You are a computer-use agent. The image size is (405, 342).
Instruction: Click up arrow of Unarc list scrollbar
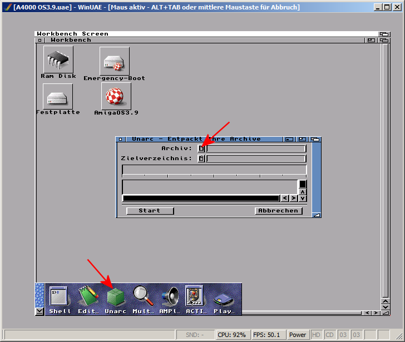[x=303, y=192]
